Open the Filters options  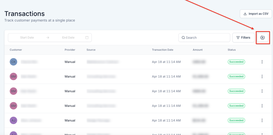click(x=243, y=38)
